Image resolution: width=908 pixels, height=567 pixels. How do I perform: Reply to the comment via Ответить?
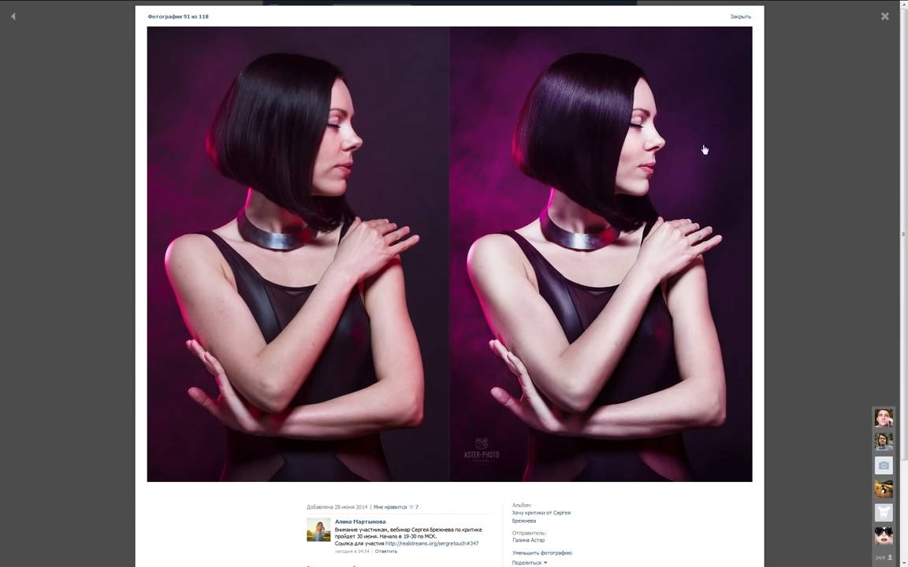(385, 550)
